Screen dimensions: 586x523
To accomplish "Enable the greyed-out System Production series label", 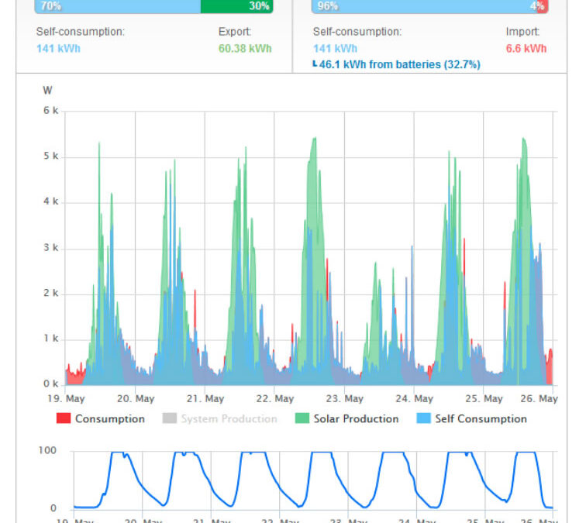I will coord(229,419).
